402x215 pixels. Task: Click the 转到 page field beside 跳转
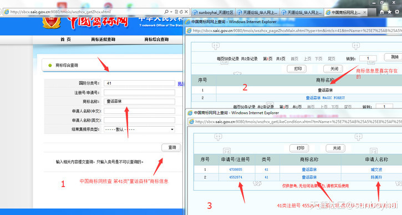tap(368, 58)
